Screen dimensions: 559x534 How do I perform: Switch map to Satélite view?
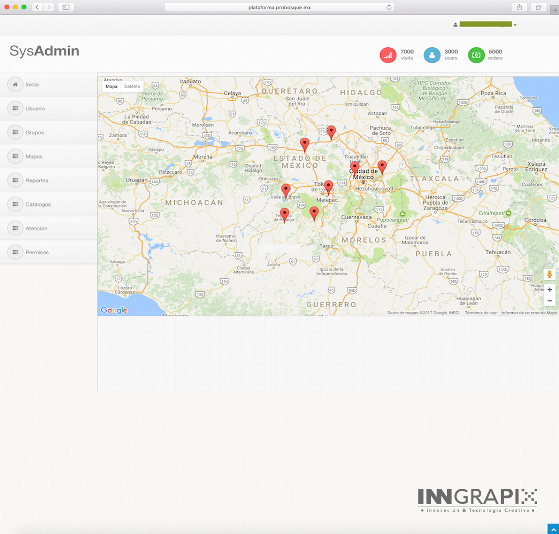[x=132, y=86]
